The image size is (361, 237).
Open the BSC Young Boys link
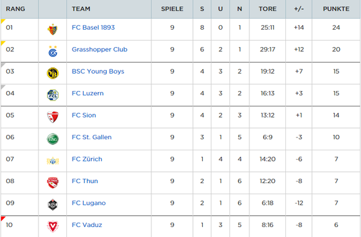98,71
